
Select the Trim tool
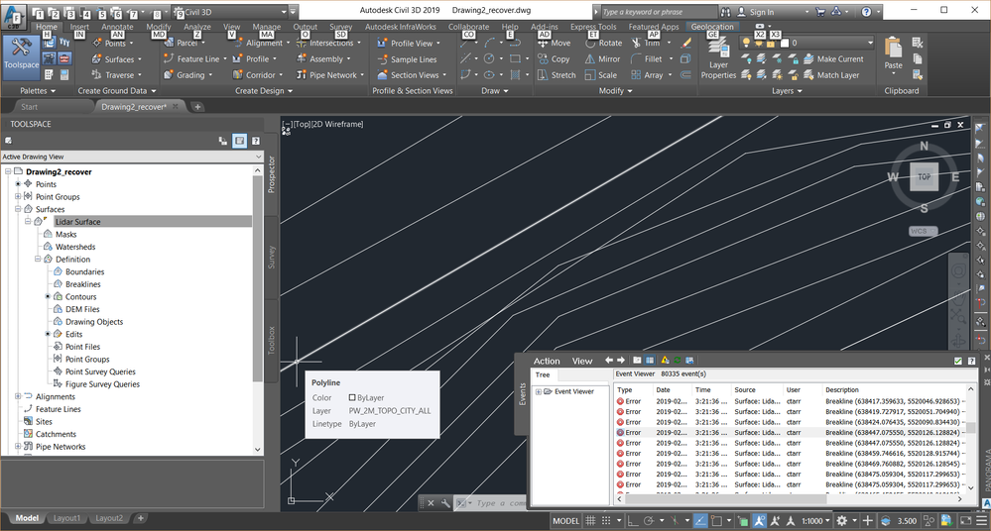646,43
